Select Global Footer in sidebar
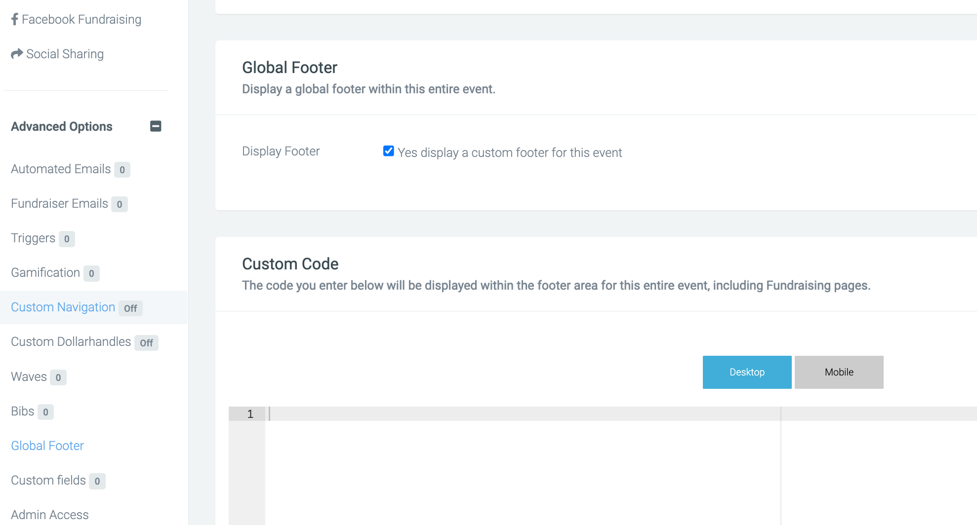This screenshot has width=977, height=525. 47,446
